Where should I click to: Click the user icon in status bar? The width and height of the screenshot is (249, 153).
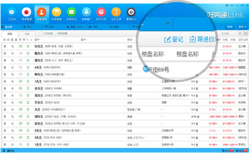tap(4, 151)
